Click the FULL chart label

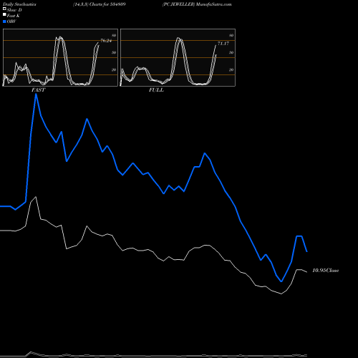click(156, 90)
